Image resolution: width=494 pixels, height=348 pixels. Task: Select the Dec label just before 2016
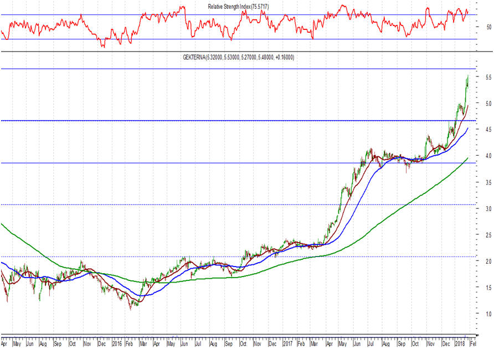102,344
